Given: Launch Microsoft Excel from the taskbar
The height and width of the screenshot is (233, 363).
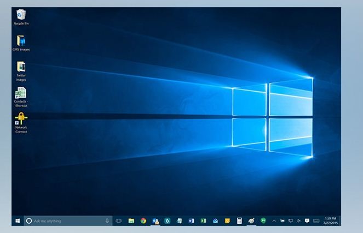Looking at the screenshot, I should pyautogui.click(x=203, y=221).
